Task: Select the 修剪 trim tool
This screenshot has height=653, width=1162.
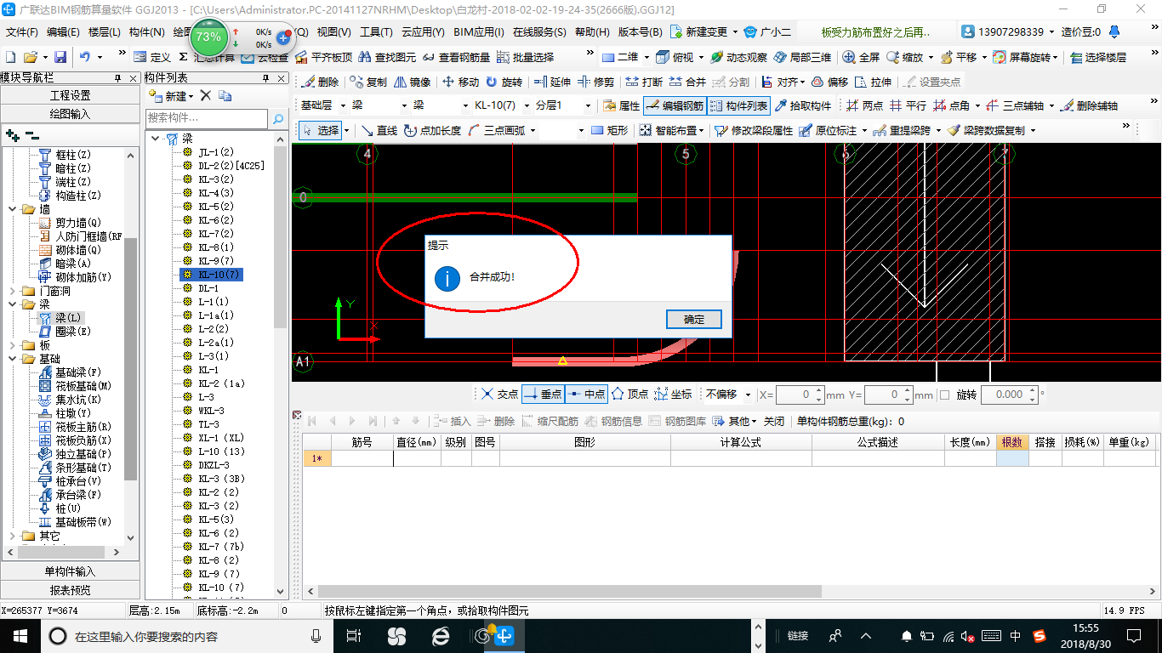Action: pyautogui.click(x=596, y=82)
